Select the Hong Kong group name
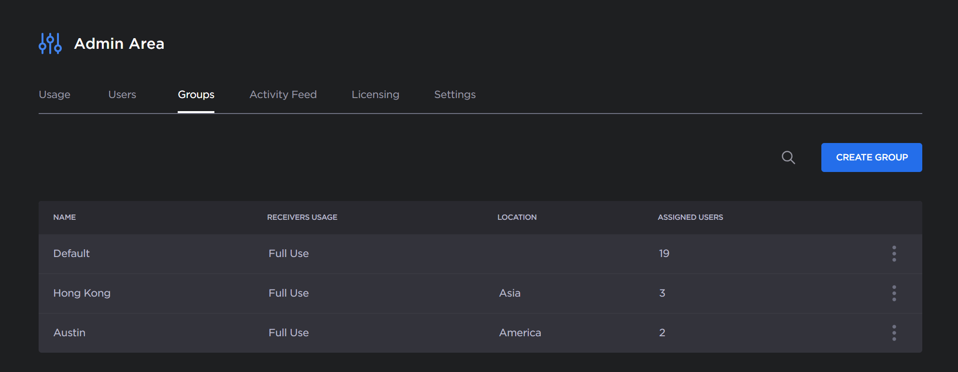Screen dimensions: 958x372 82,293
